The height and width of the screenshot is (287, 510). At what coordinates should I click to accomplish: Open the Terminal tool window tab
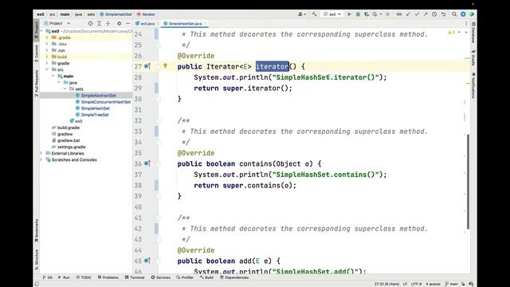tap(135, 277)
